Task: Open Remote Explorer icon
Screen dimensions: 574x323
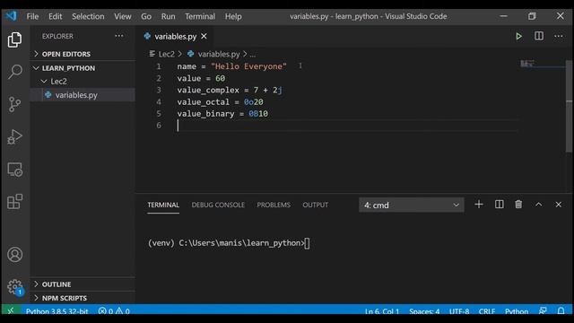Action: [14, 170]
